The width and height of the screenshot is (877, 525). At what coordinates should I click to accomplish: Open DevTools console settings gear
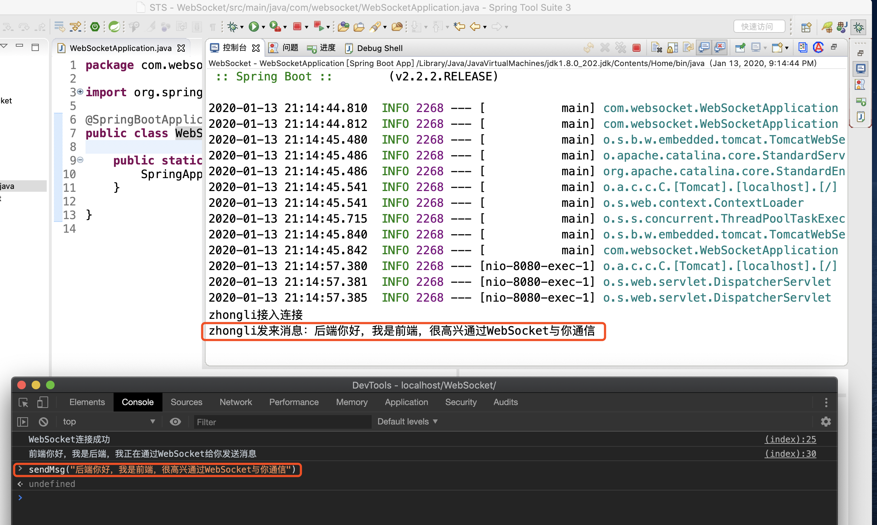click(826, 422)
